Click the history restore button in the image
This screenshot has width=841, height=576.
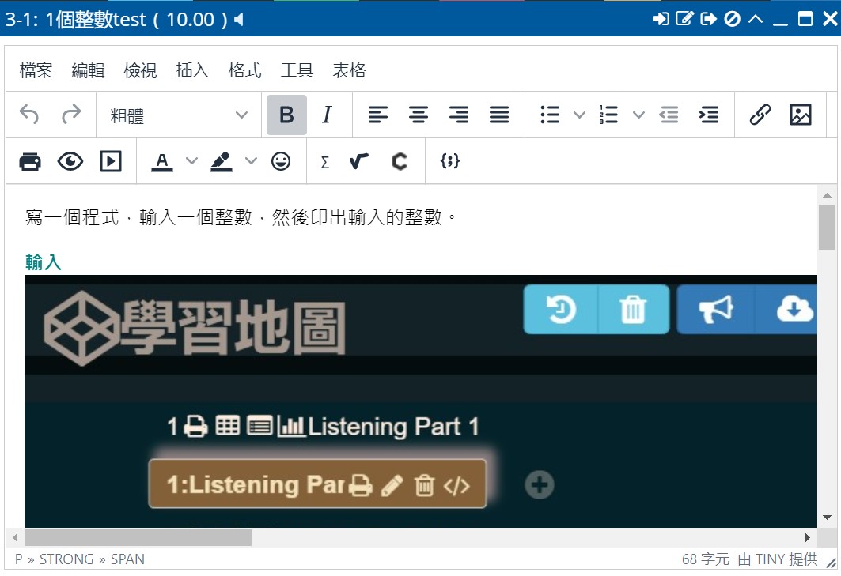(561, 310)
